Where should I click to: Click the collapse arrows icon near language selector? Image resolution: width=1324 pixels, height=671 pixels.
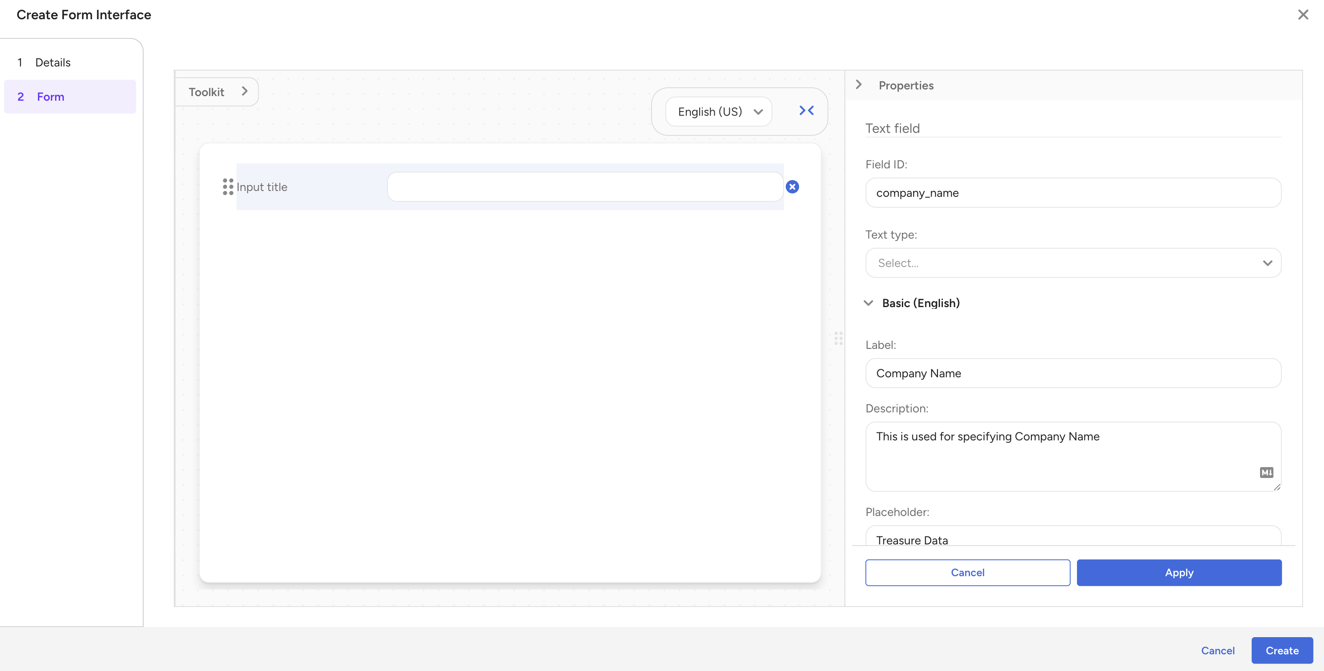tap(806, 111)
